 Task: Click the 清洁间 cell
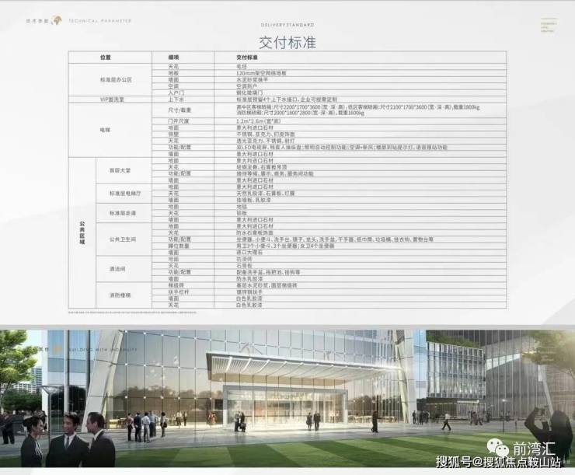tap(117, 269)
